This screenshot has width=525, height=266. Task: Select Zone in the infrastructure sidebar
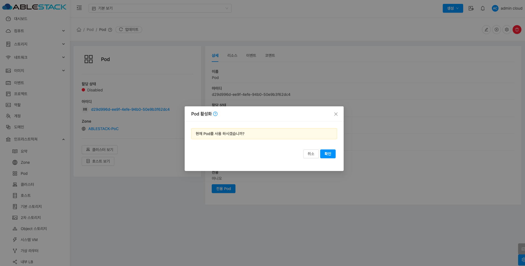pyautogui.click(x=25, y=162)
